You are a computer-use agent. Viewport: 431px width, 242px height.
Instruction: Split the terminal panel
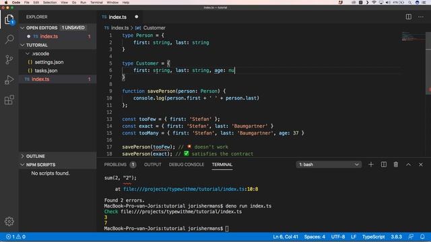384,164
